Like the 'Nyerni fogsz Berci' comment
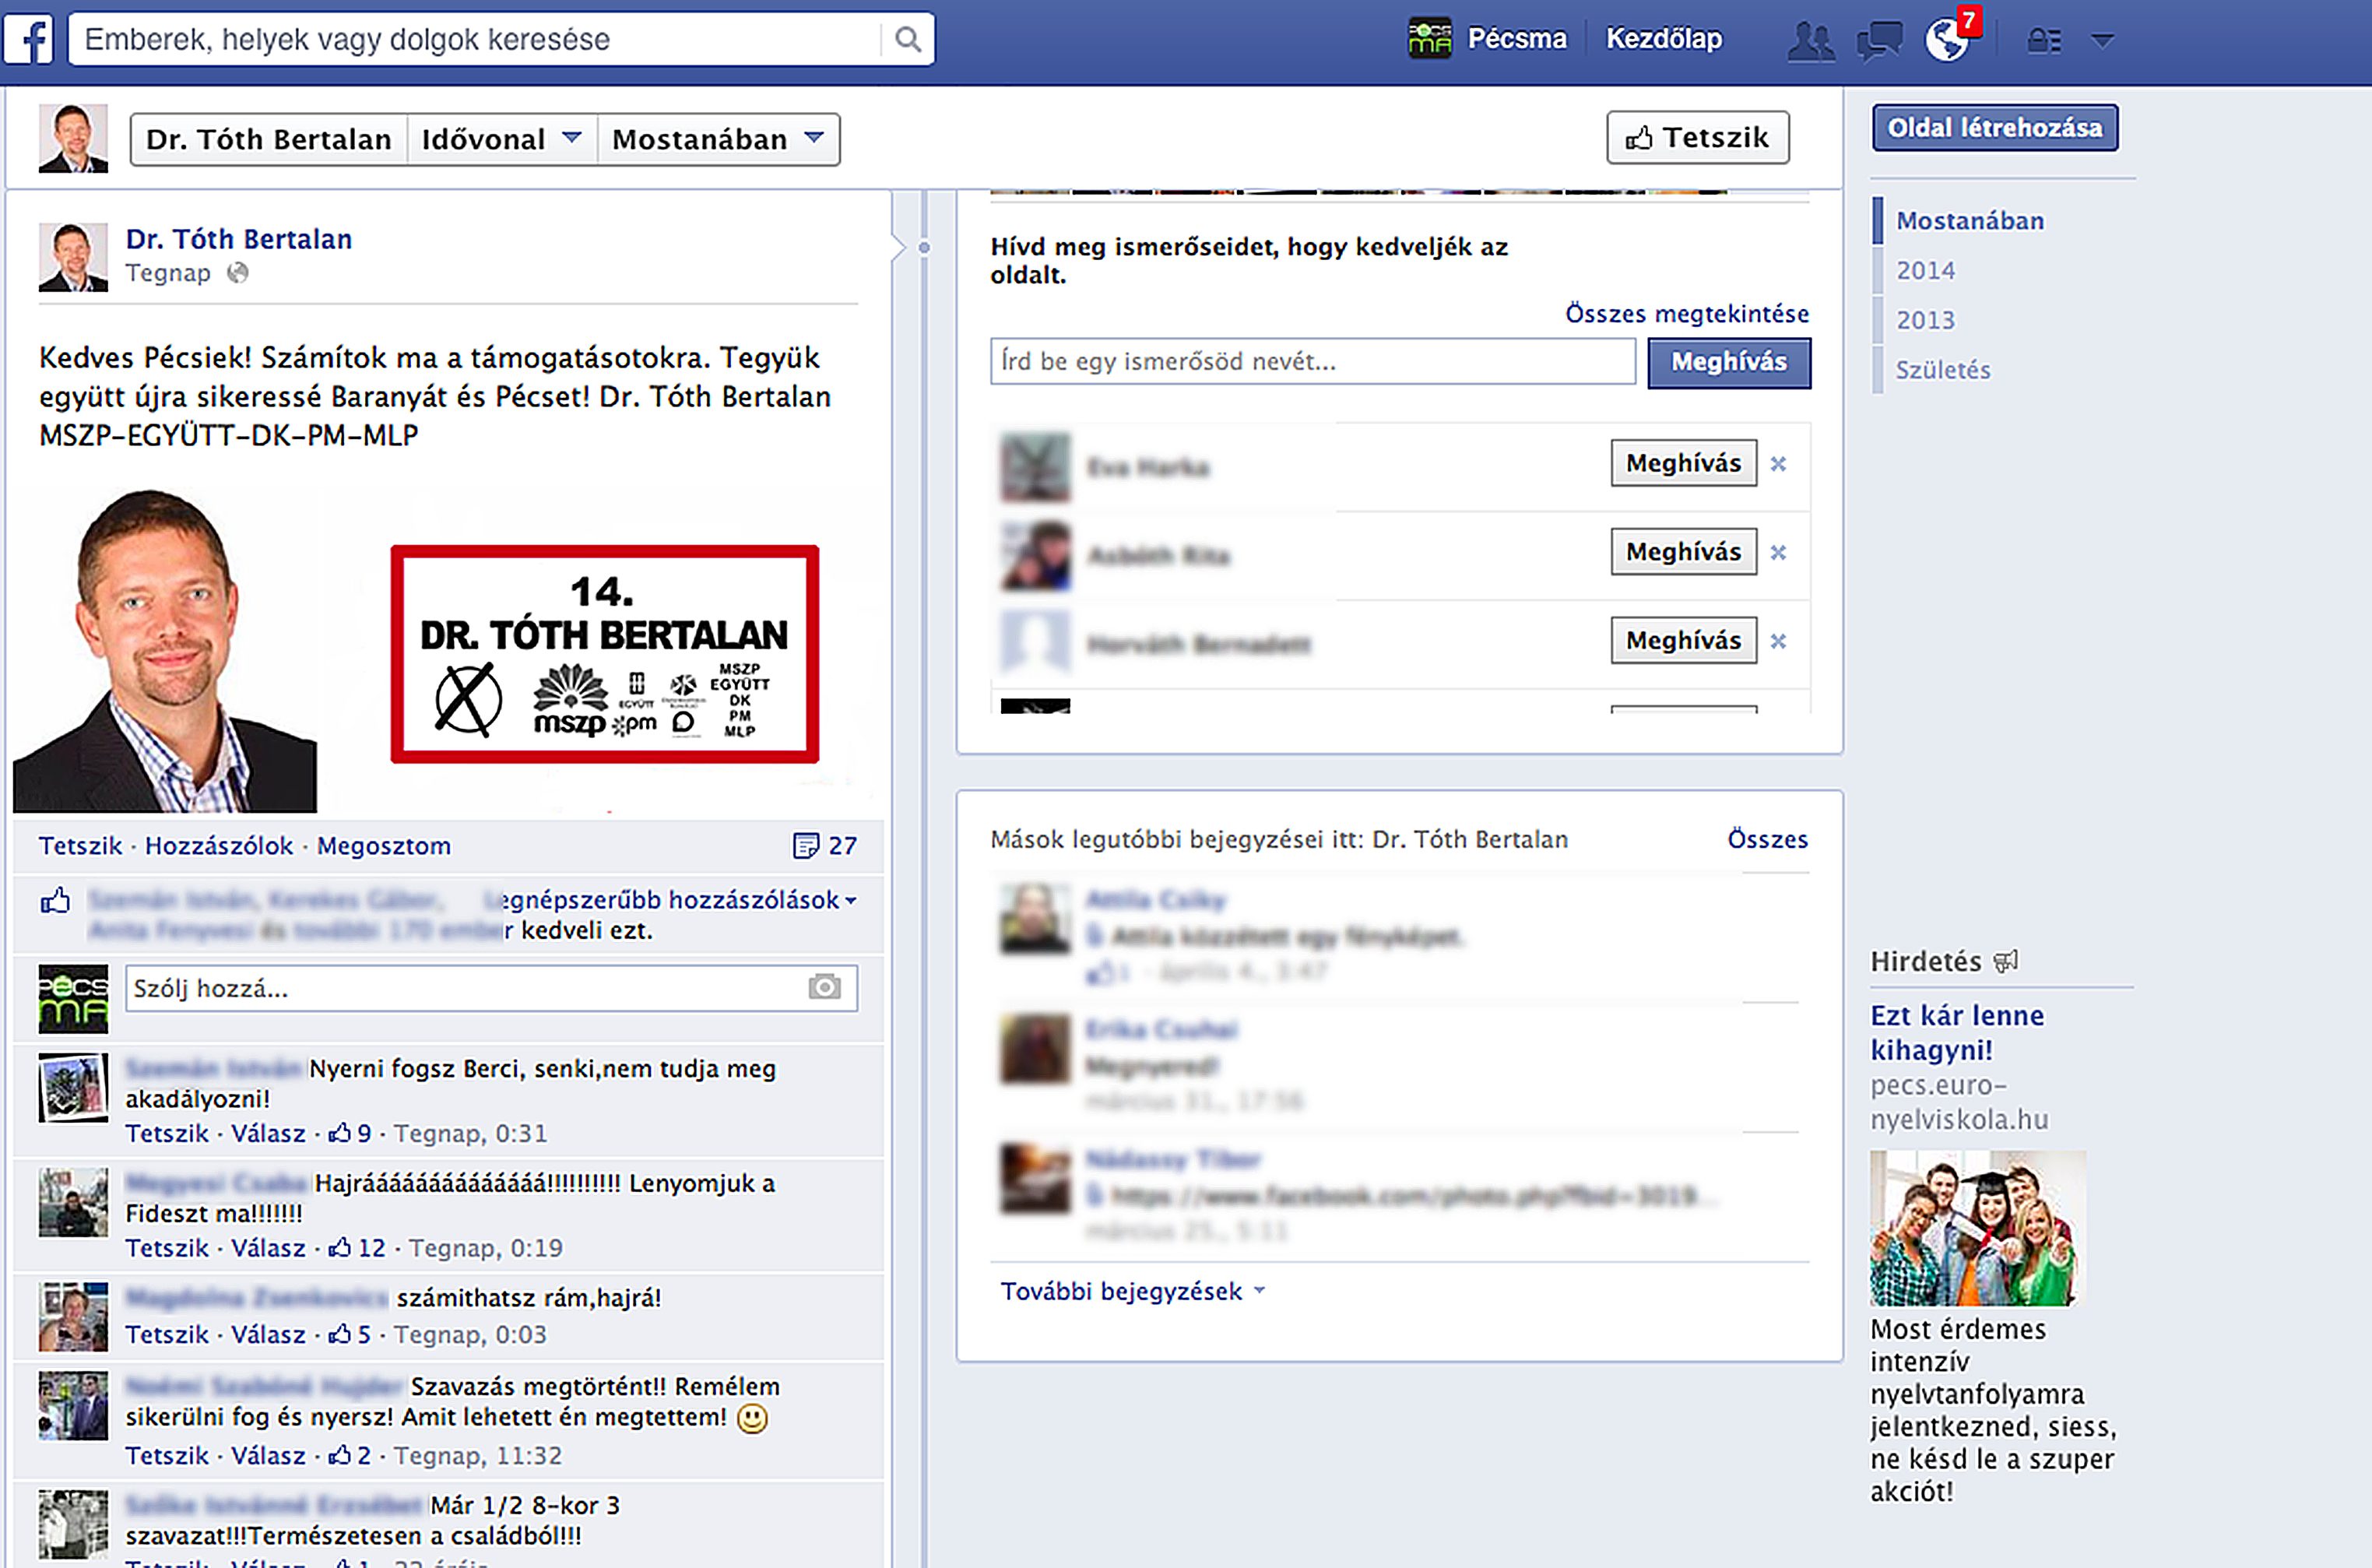2372x1568 pixels. (x=167, y=1133)
